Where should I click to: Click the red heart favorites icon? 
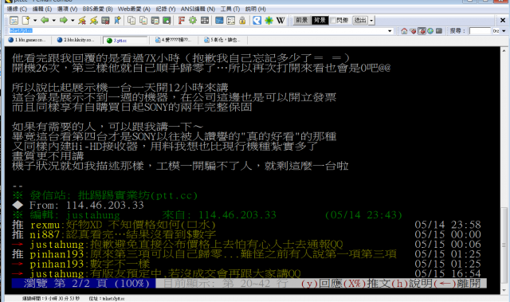pyautogui.click(x=413, y=31)
